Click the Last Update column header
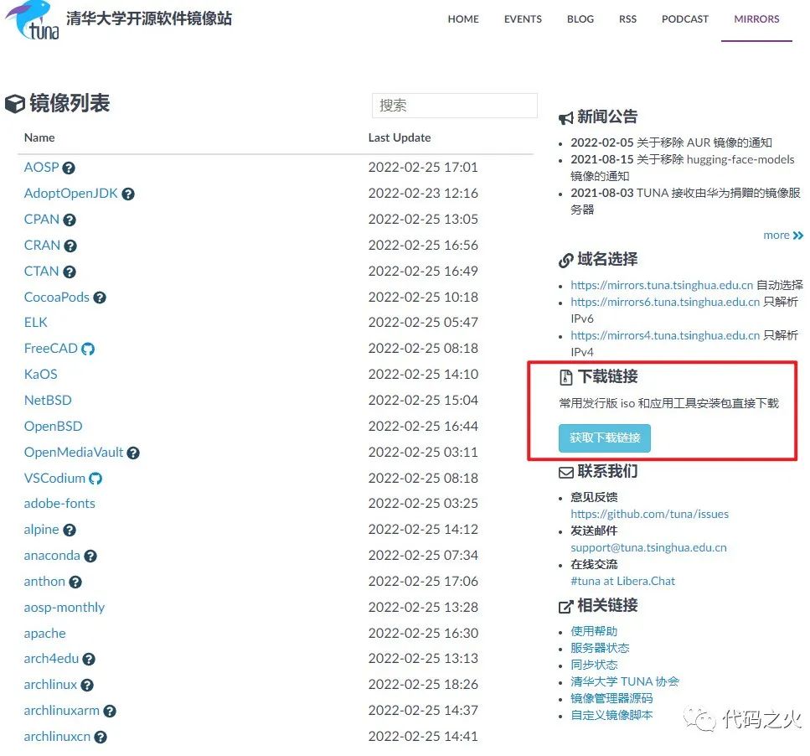 coord(400,138)
